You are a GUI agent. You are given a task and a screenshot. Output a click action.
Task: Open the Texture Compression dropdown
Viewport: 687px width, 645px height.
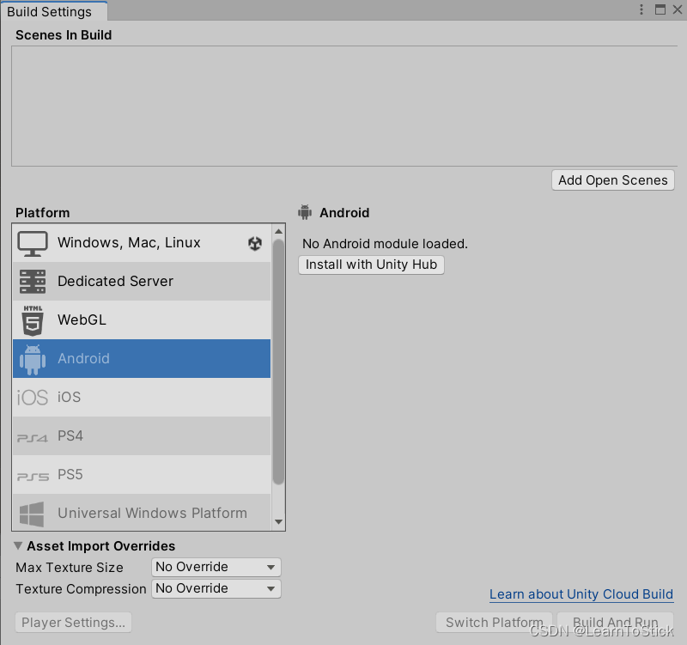216,588
